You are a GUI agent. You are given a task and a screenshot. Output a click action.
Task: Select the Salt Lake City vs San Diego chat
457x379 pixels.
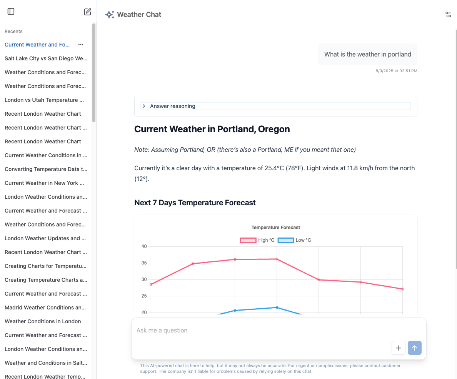pos(46,58)
